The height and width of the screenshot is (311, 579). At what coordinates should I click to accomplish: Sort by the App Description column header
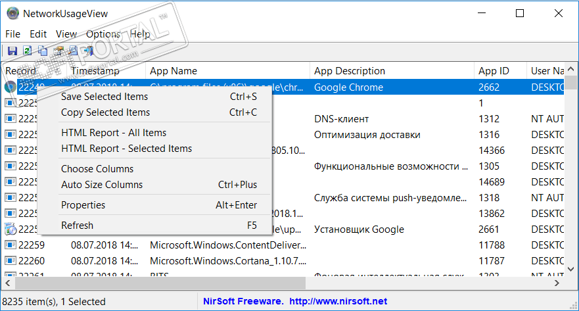click(x=350, y=71)
